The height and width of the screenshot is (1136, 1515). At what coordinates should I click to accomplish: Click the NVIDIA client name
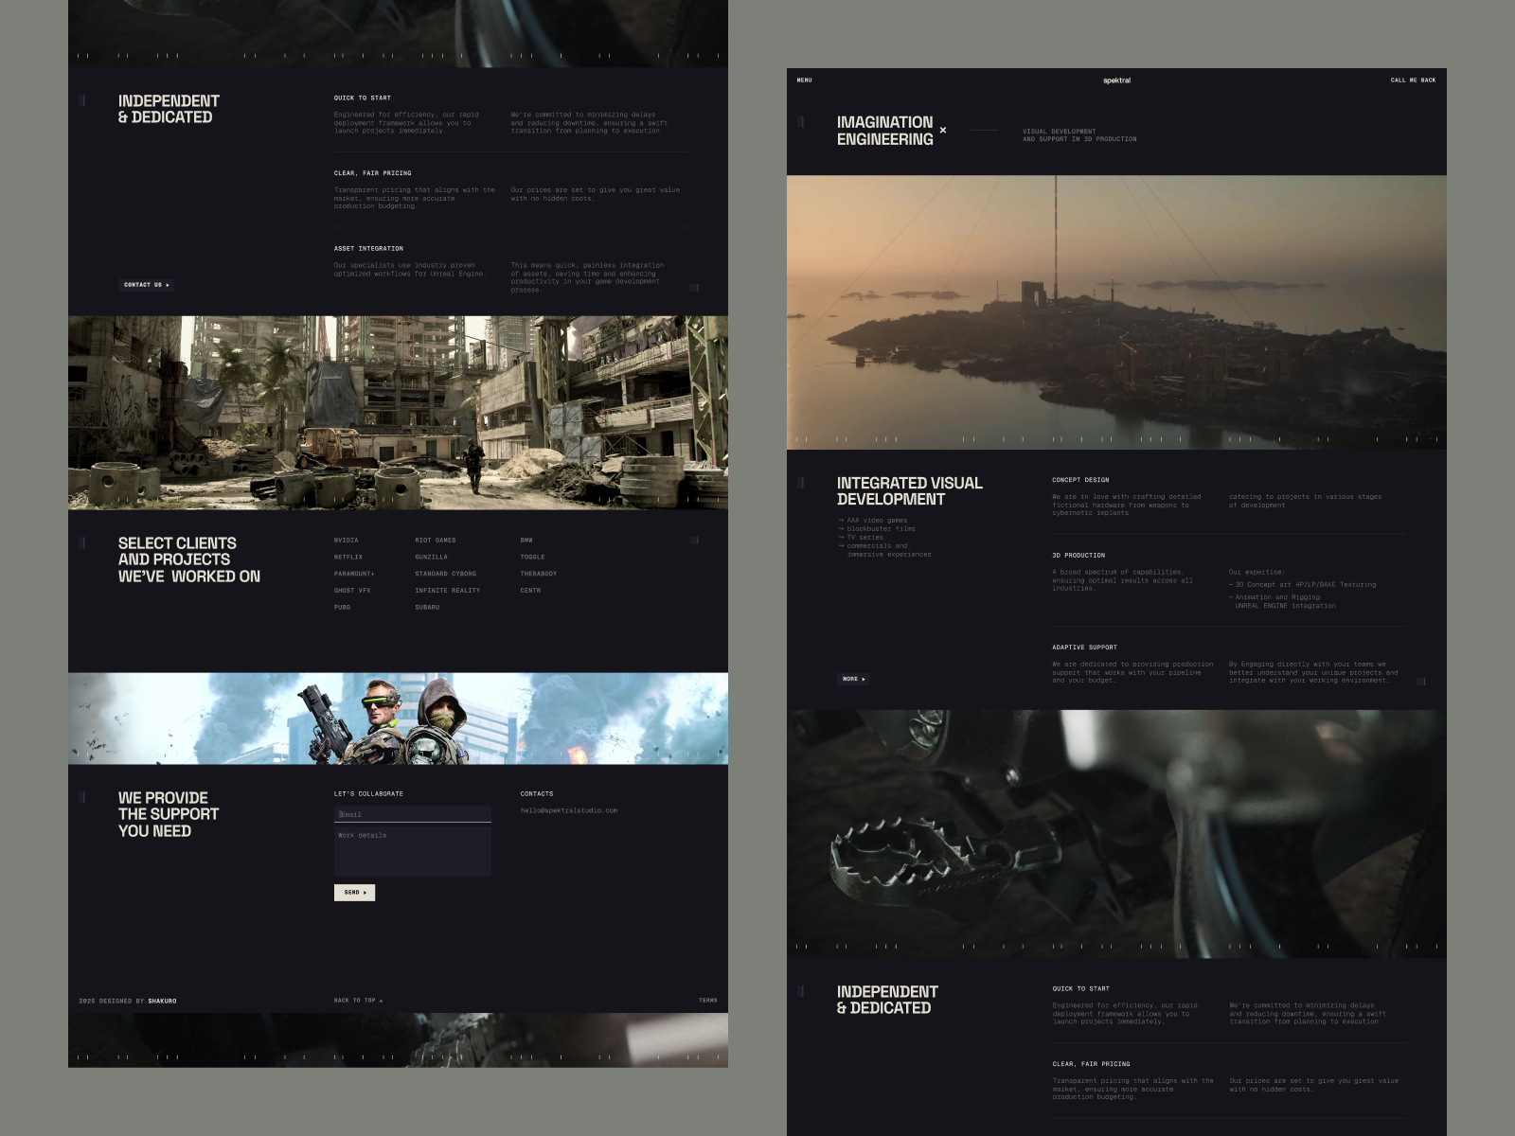pos(346,541)
